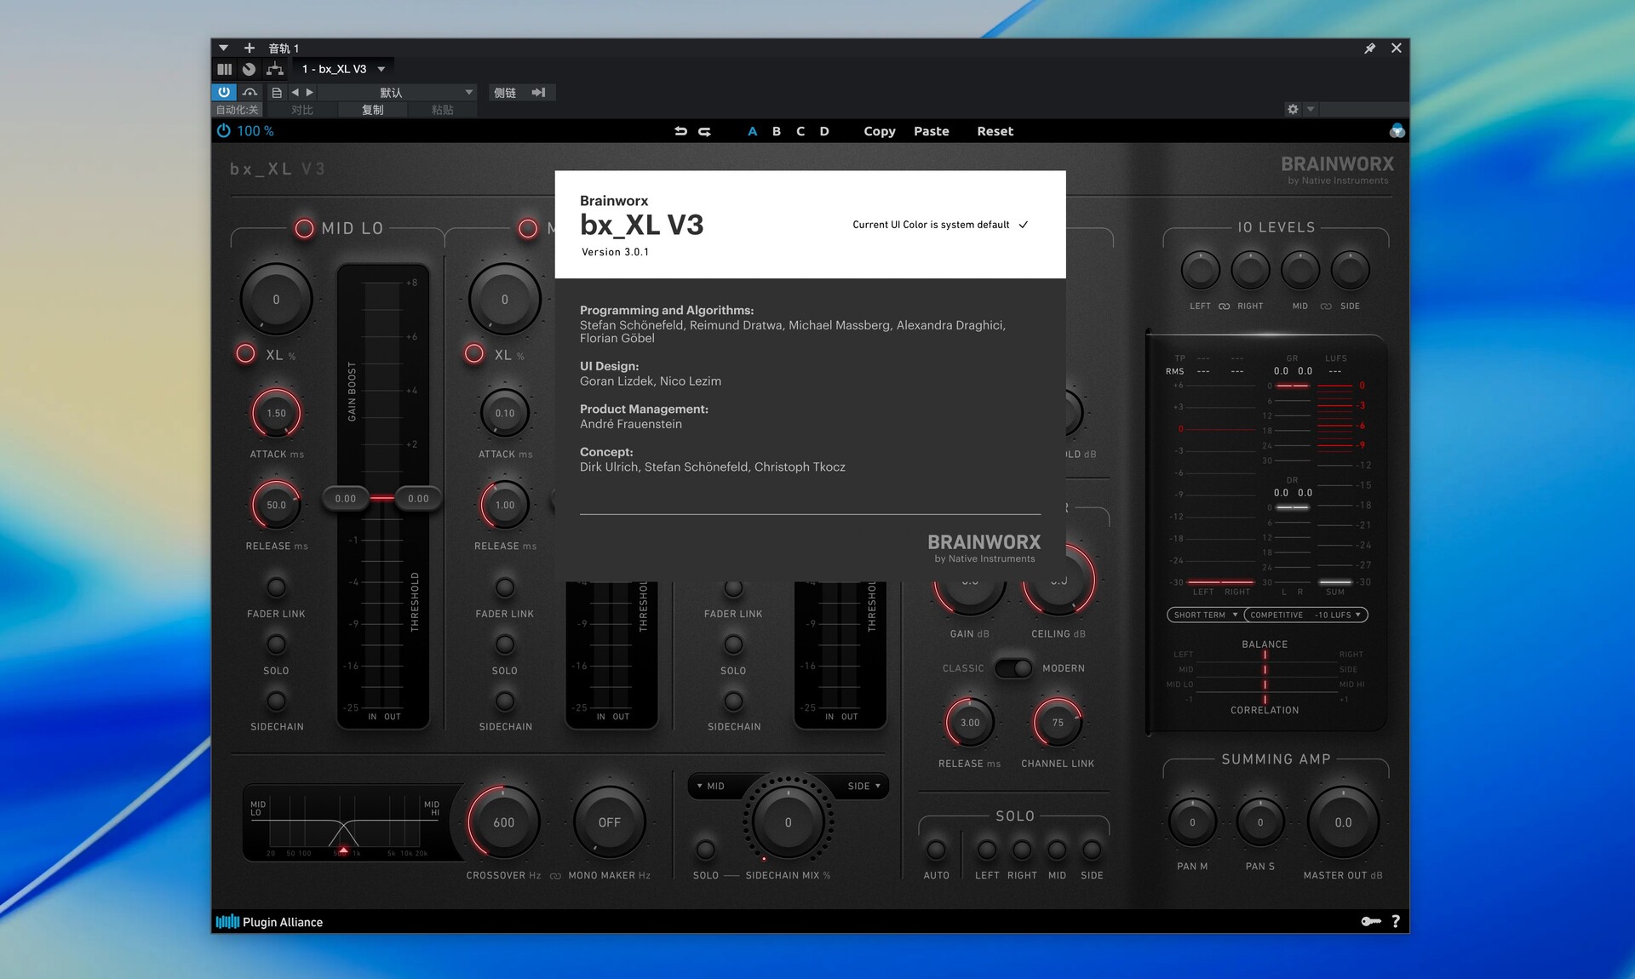Toggle the MID LO band power button

[x=304, y=228]
